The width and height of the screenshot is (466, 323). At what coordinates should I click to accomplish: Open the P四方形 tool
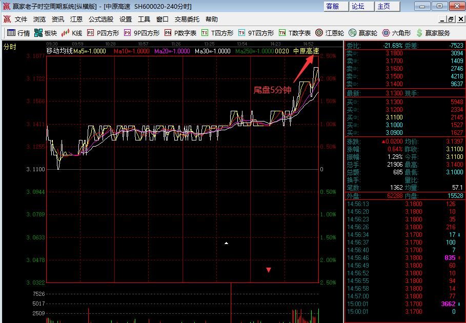103,33
